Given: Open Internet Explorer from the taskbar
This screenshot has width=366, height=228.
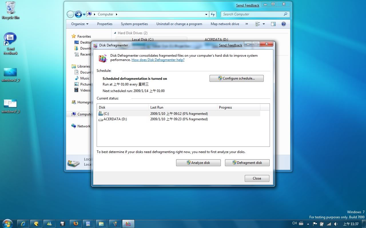Looking at the screenshot, I should coord(24,224).
